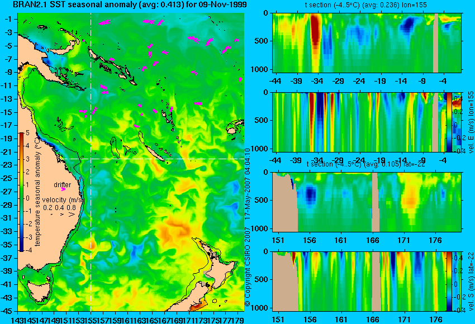The image size is (475, 324).
Task: Click the "velocity (m/s)" legend label
Action: [x=63, y=200]
